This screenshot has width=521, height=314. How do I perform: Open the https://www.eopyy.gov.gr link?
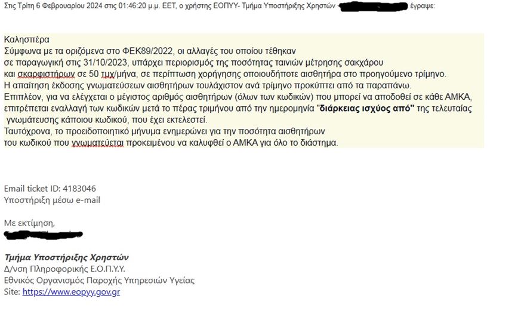coord(71,292)
